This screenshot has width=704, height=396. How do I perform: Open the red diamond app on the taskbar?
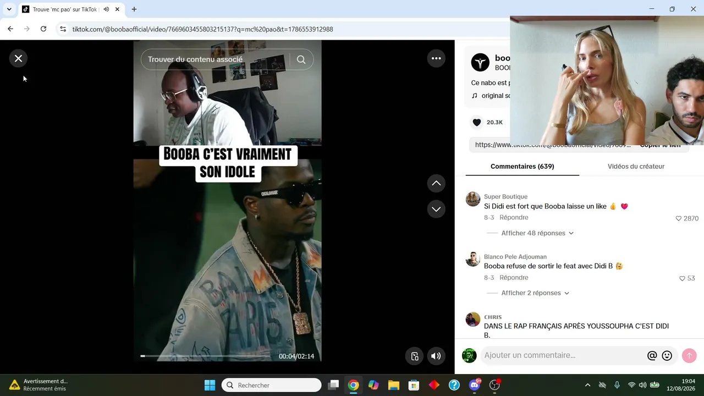(x=434, y=385)
